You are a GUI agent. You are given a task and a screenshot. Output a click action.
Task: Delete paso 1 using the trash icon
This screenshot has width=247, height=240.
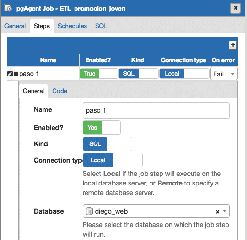coord(16,74)
